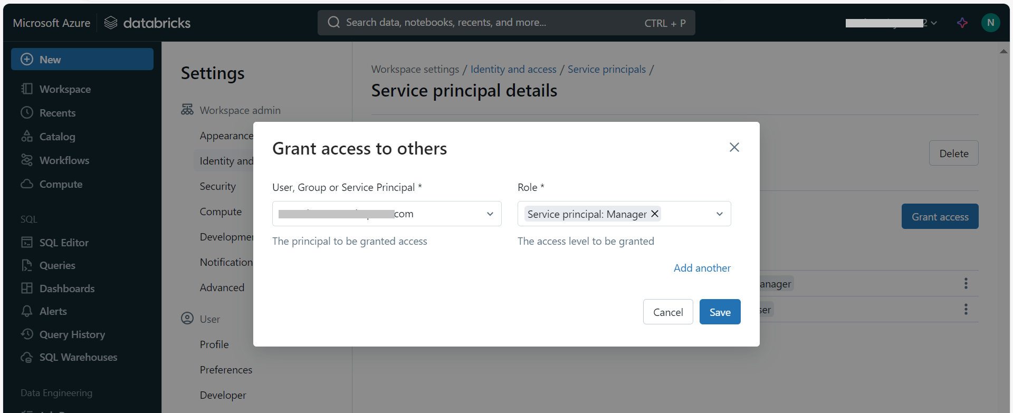Open the user avatar N menu
The image size is (1013, 413).
990,23
